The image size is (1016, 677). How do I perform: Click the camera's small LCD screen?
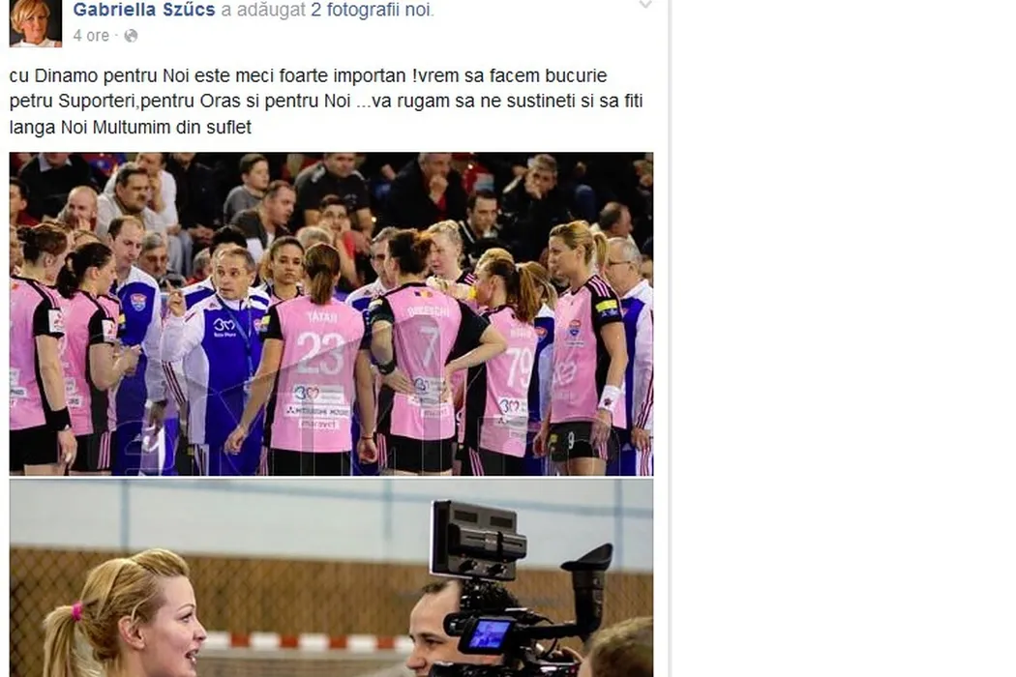490,633
